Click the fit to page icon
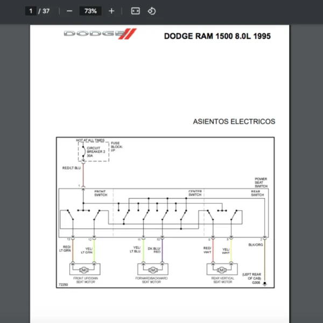 click(136, 11)
